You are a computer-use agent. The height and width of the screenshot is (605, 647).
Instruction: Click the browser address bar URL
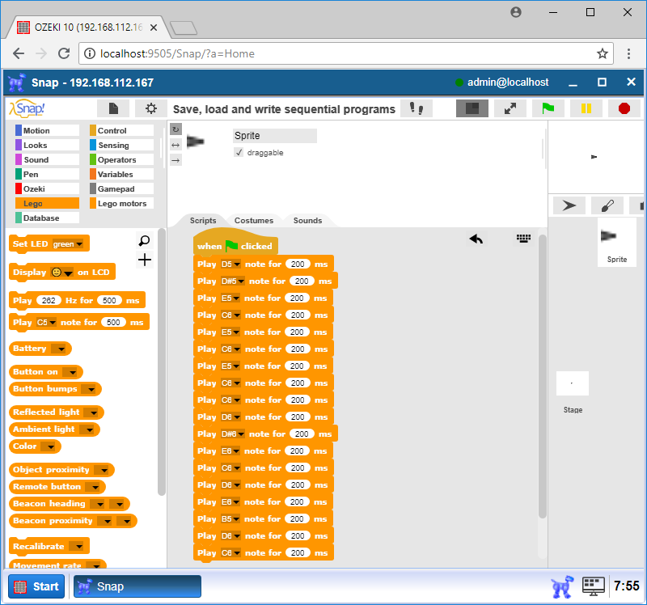click(177, 53)
